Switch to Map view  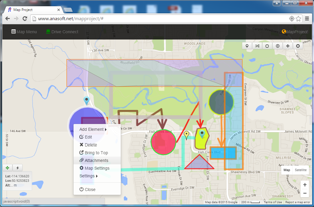coord(287,170)
